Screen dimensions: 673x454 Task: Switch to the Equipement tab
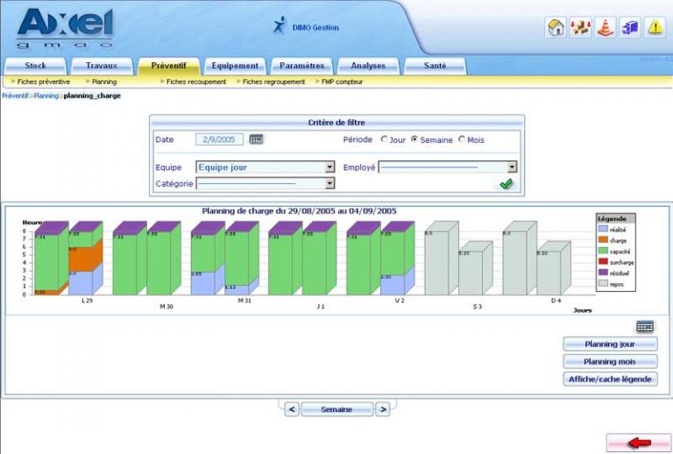234,66
